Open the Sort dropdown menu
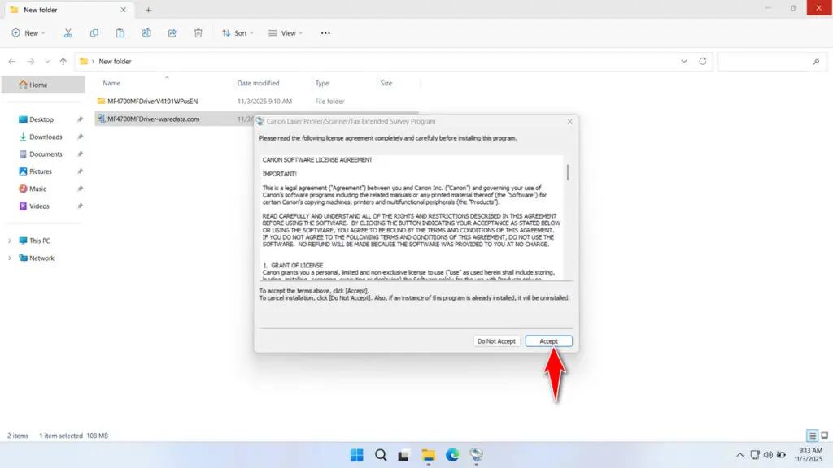This screenshot has width=833, height=468. coord(237,33)
